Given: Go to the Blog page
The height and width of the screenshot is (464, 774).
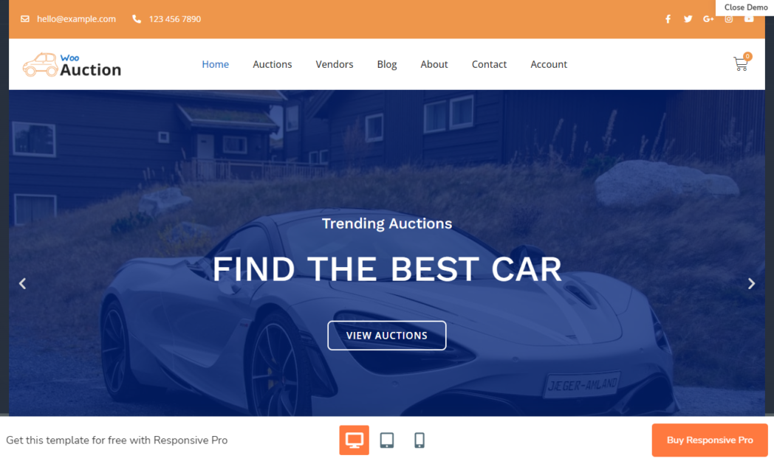Looking at the screenshot, I should [x=386, y=64].
